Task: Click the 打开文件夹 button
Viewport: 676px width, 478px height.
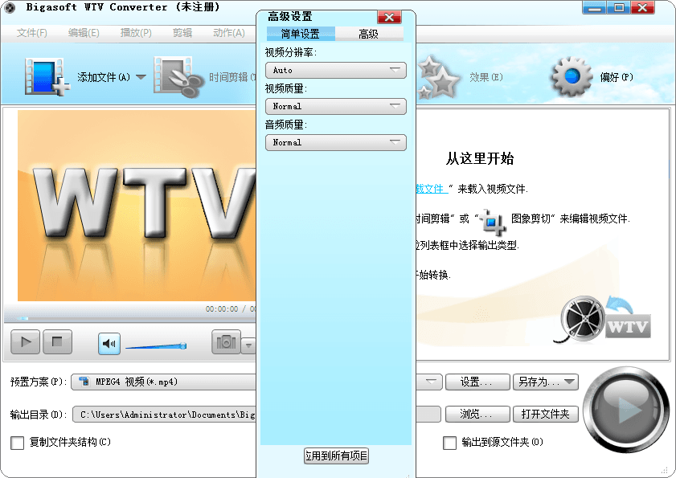Action: coord(545,415)
